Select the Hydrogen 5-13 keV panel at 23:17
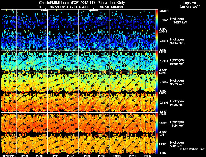The image size is (206, 157). click(x=148, y=143)
